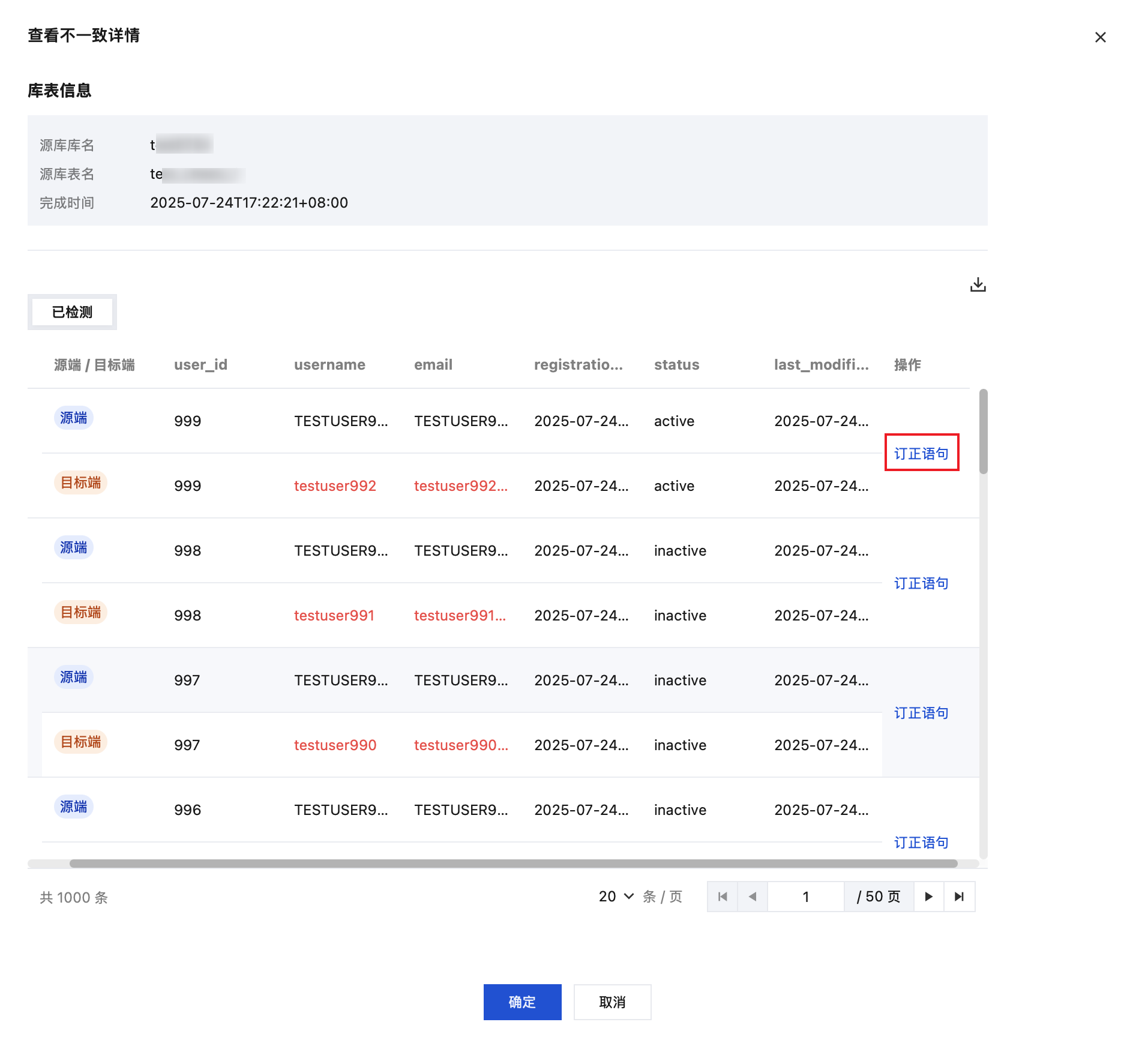
Task: Open the 20 per page dropdown
Action: (x=616, y=897)
